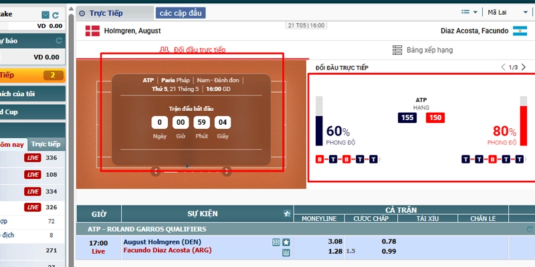Screen dimensions: 535x267
Task: Refresh the forecast panel icon
Action: 59,41
